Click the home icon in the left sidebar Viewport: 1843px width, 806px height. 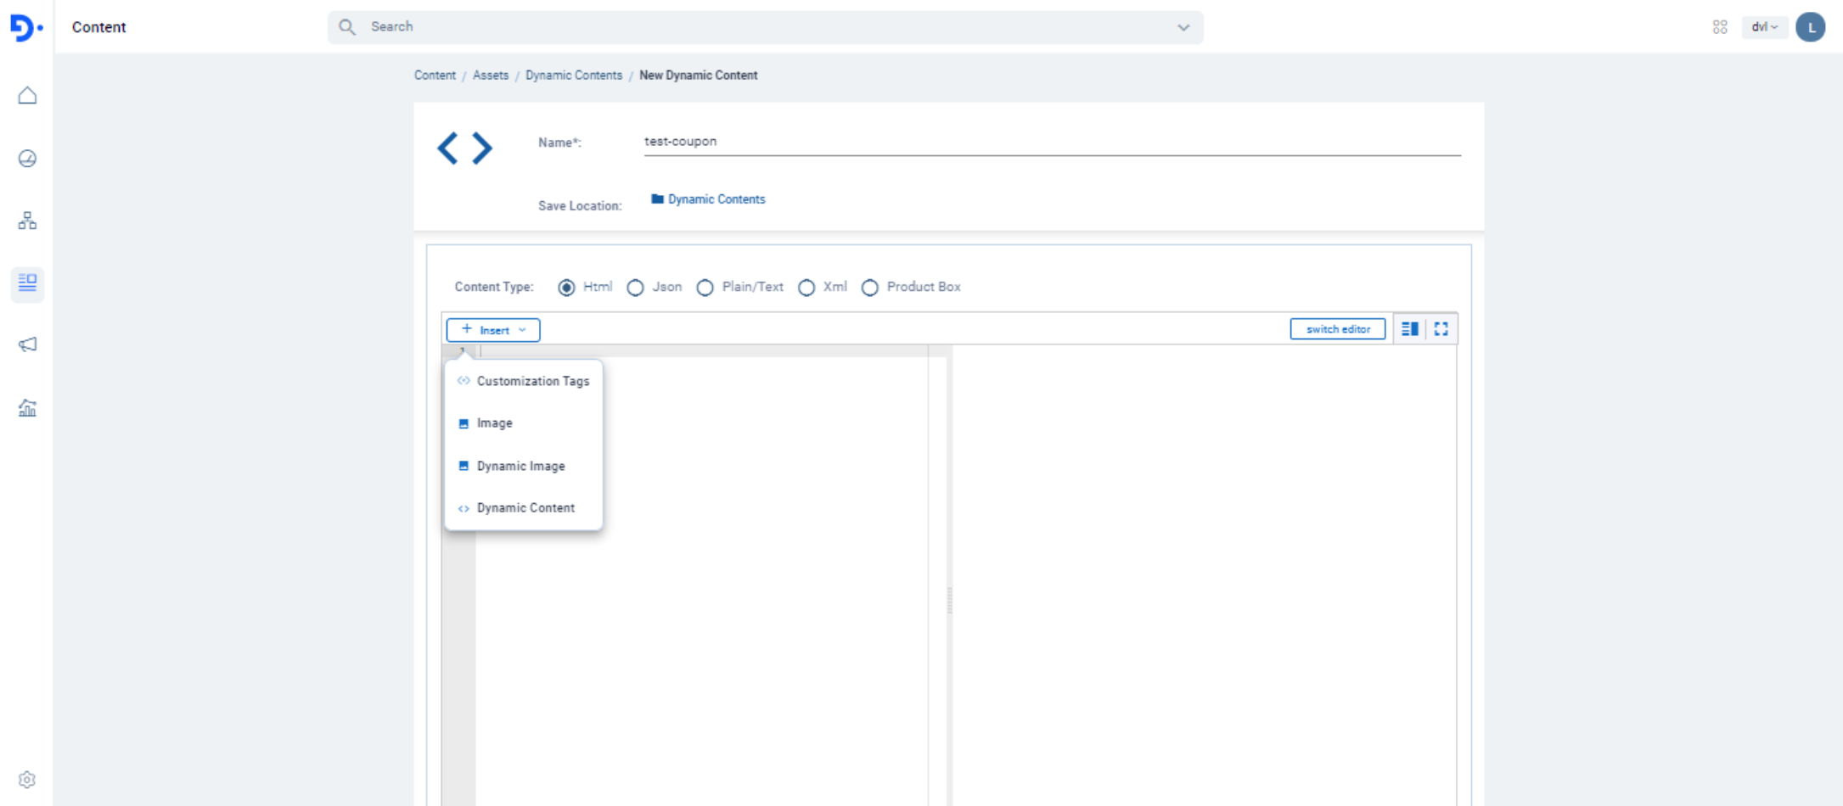click(x=27, y=95)
